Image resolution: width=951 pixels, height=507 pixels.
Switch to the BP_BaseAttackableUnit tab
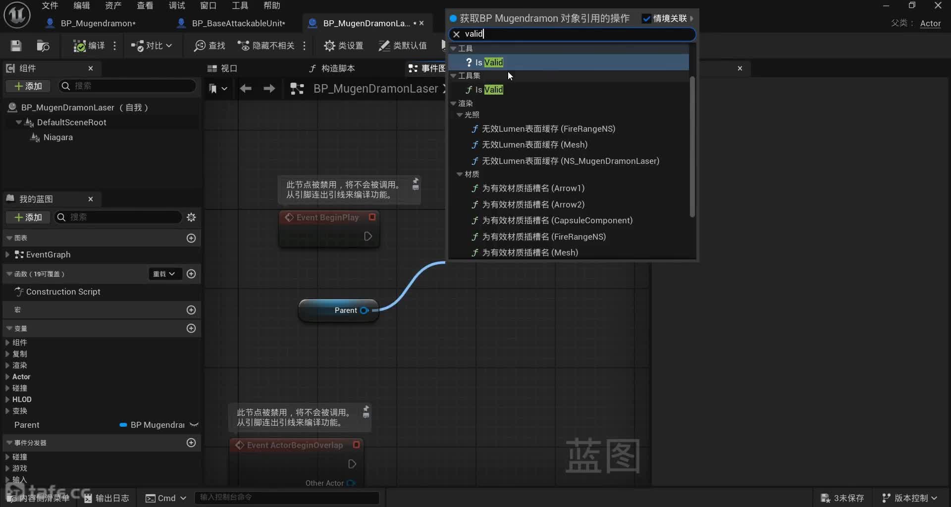pyautogui.click(x=238, y=23)
